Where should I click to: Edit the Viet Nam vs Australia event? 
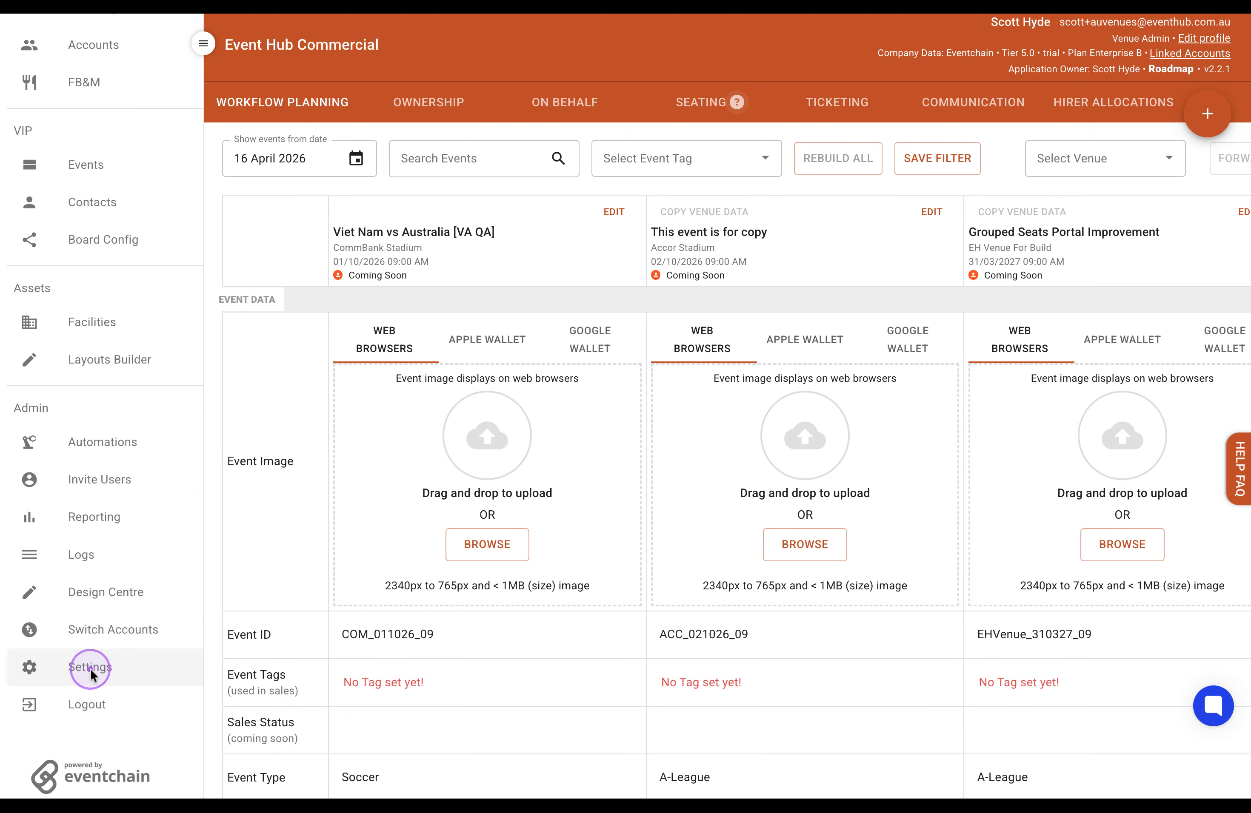(x=614, y=212)
